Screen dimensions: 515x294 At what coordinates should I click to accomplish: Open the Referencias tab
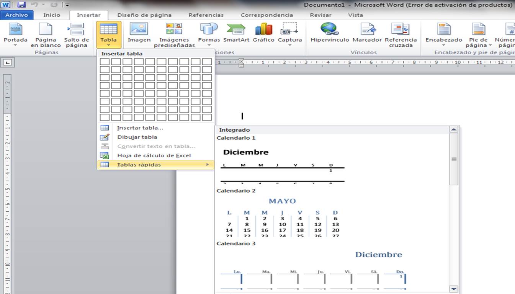pyautogui.click(x=206, y=15)
